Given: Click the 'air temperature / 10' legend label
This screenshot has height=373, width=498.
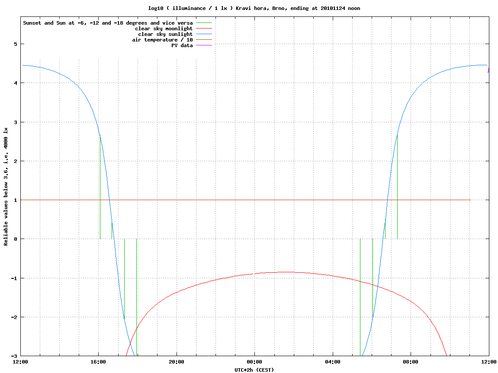Looking at the screenshot, I should tap(162, 40).
